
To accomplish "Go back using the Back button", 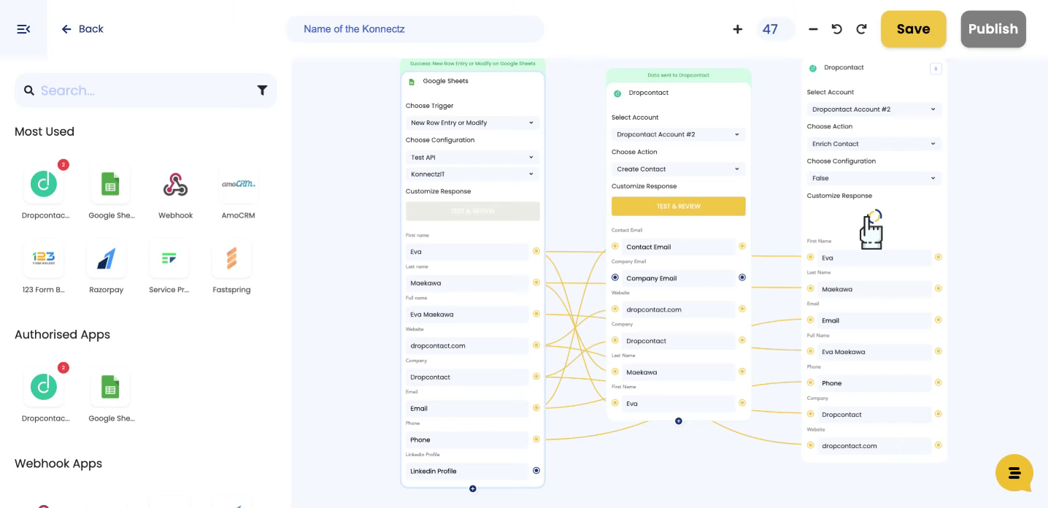I will tap(82, 29).
